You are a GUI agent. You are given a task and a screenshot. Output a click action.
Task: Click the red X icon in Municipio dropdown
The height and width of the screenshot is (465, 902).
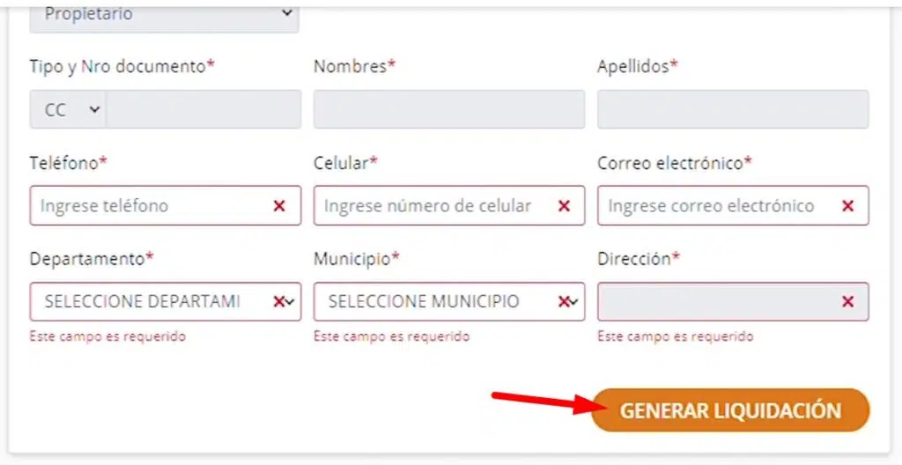coord(564,301)
